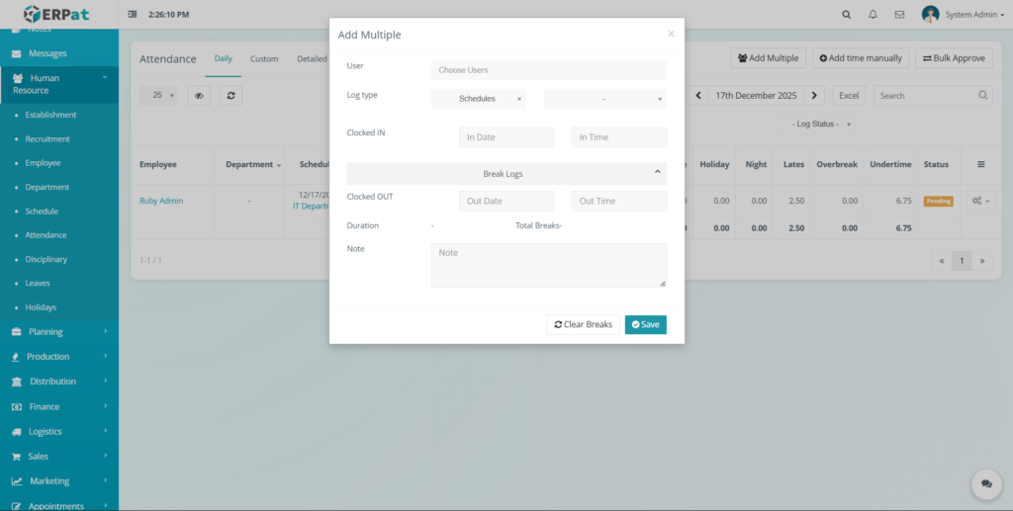The height and width of the screenshot is (511, 1013).
Task: Expand the Planning sidebar menu
Action: point(105,331)
